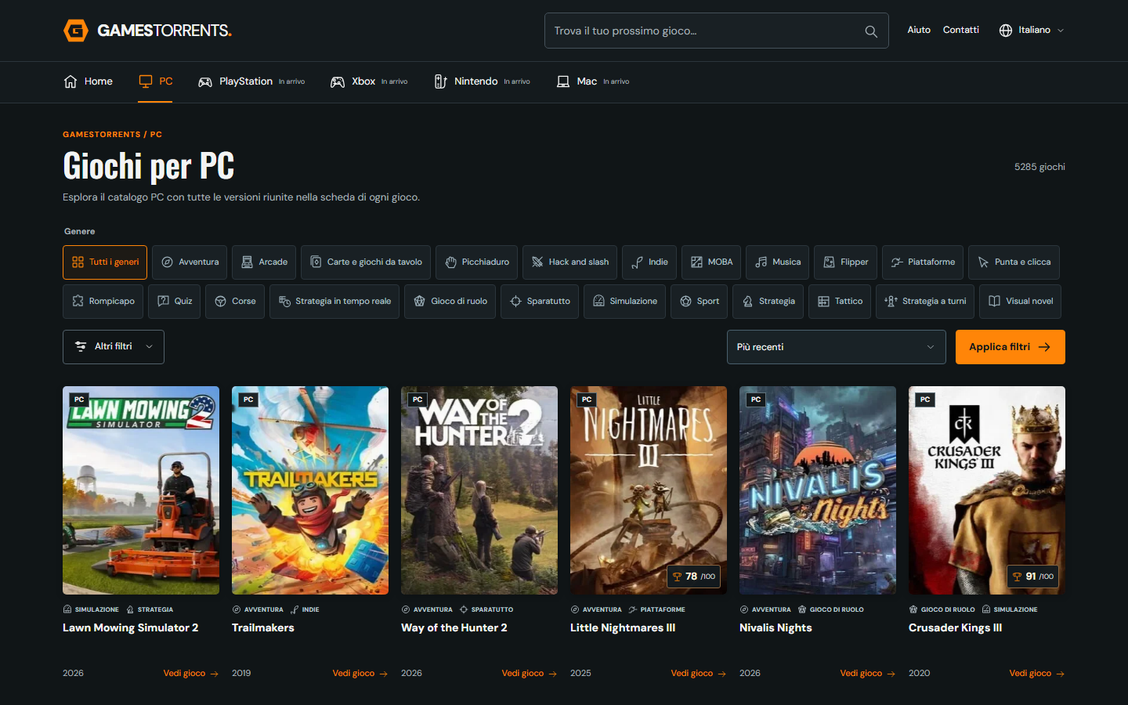Expand the Altri filtri dropdown
The height and width of the screenshot is (705, 1128).
tap(114, 347)
